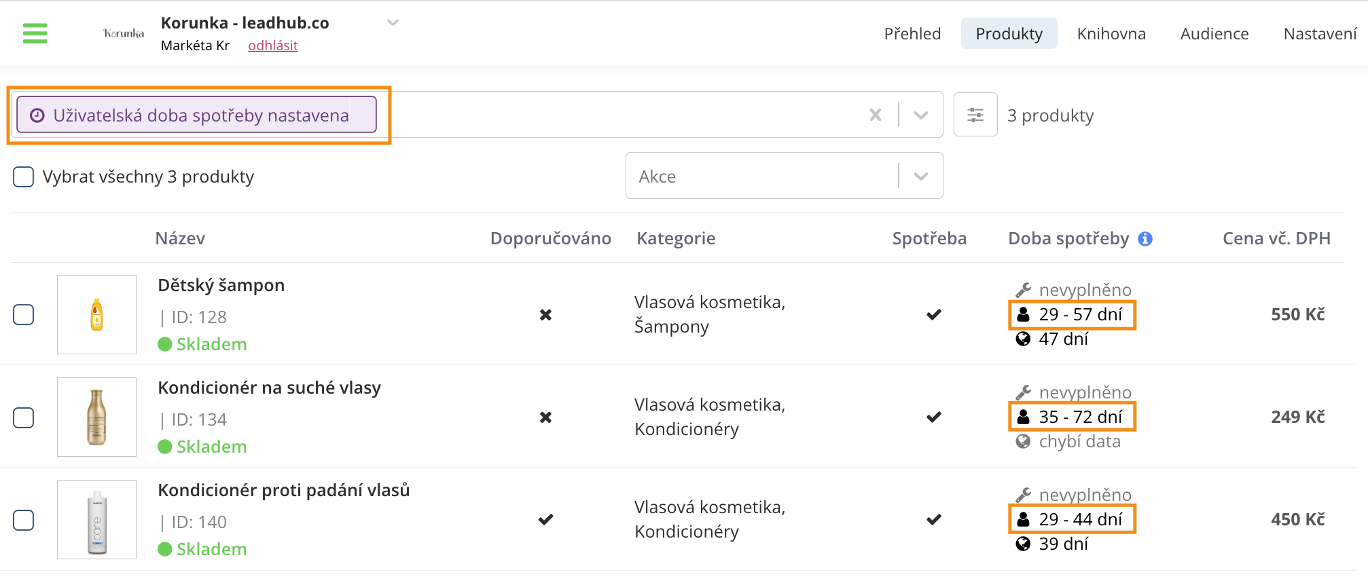
Task: Click the odhlásit link
Action: point(273,45)
